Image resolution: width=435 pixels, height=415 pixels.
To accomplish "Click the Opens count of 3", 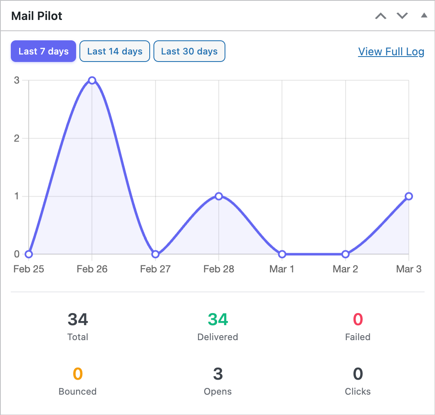I will [x=217, y=374].
